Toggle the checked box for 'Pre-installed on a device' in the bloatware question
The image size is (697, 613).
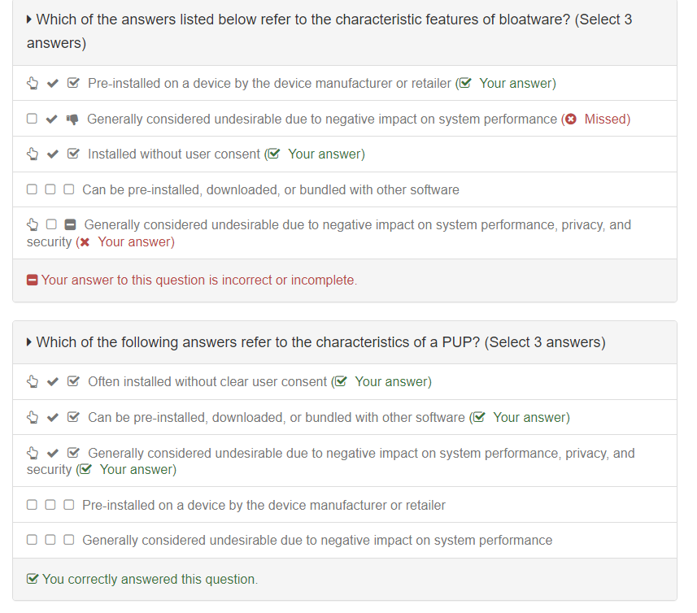coord(73,83)
